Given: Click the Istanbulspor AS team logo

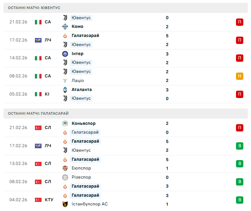Looking at the screenshot, I should point(65,204).
